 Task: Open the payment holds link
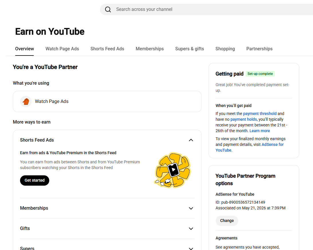[243, 119]
